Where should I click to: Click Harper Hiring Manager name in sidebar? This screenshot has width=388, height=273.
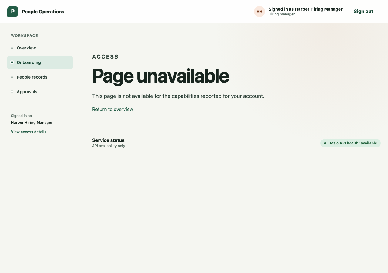(32, 123)
